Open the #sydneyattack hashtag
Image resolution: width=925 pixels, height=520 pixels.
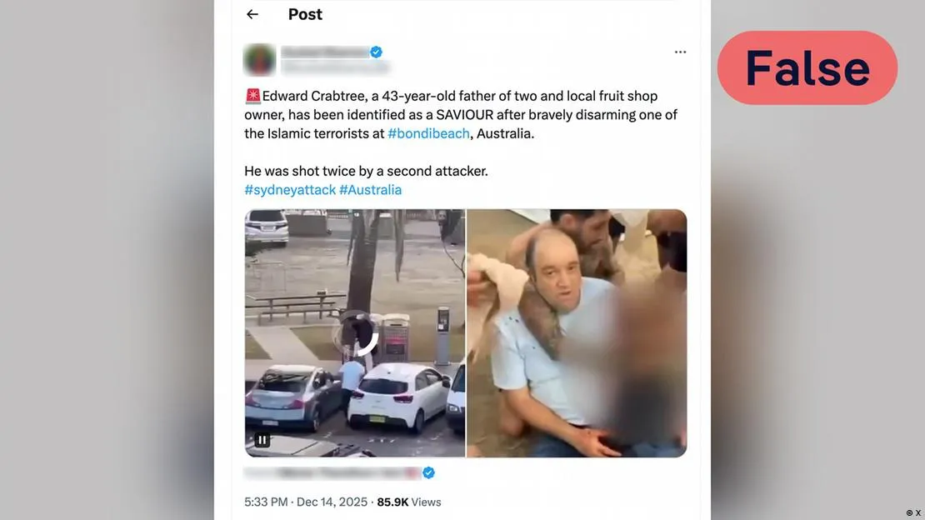pyautogui.click(x=290, y=190)
